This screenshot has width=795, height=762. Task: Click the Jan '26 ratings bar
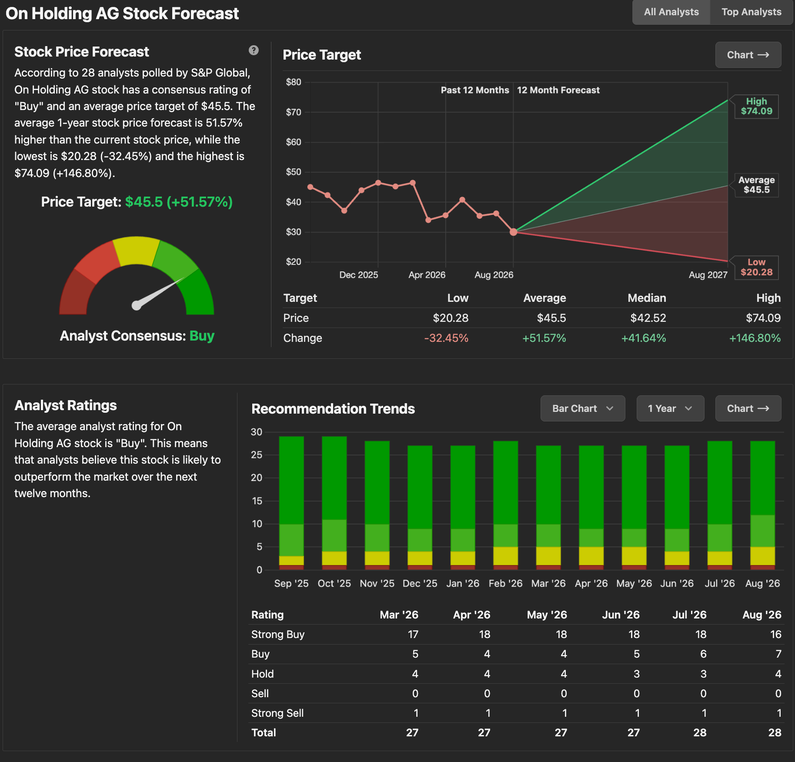tap(463, 508)
